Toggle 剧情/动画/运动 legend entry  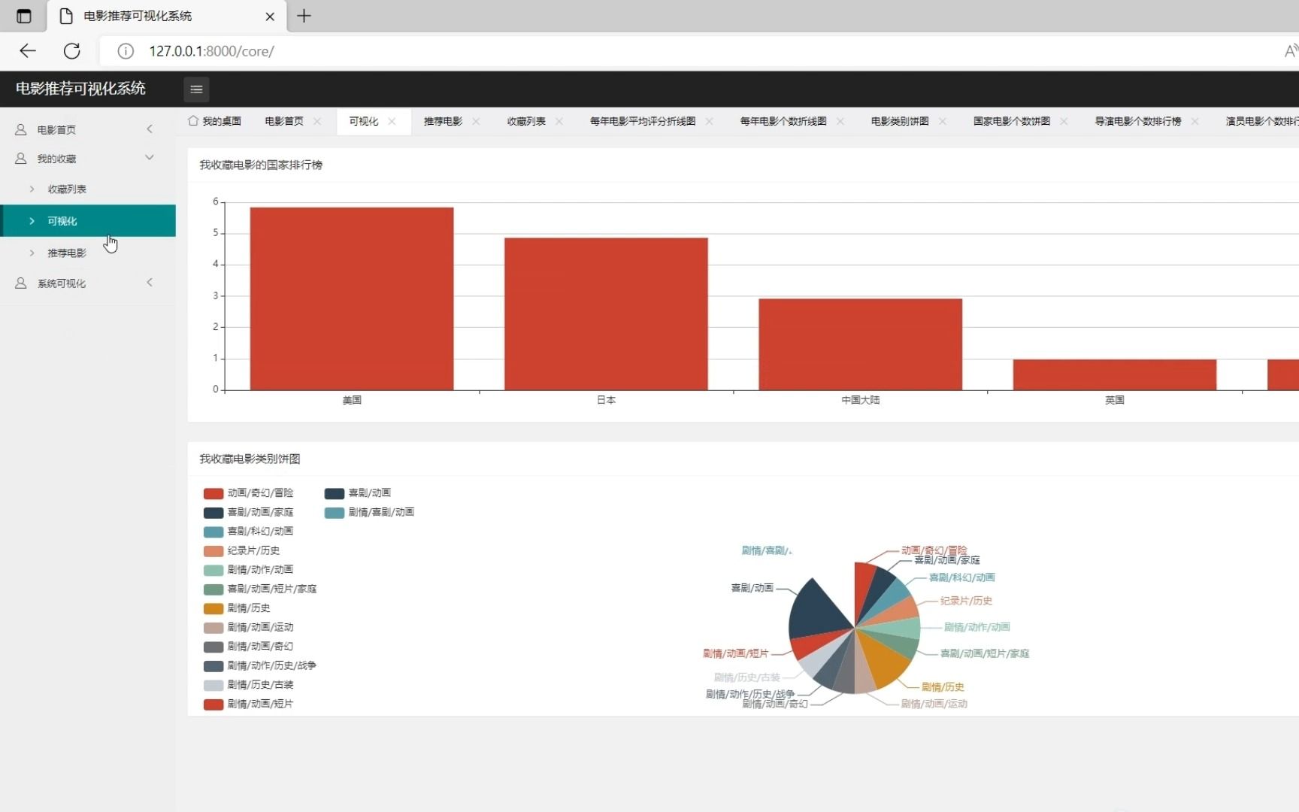(x=249, y=627)
